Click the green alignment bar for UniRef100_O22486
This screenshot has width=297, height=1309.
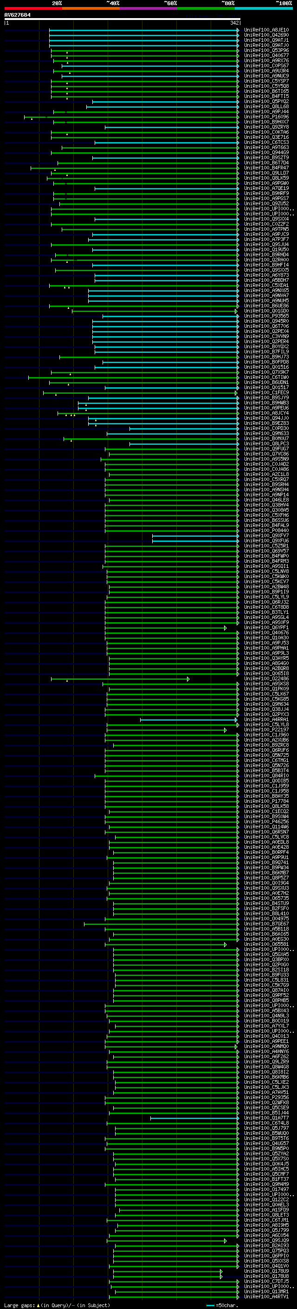click(120, 679)
